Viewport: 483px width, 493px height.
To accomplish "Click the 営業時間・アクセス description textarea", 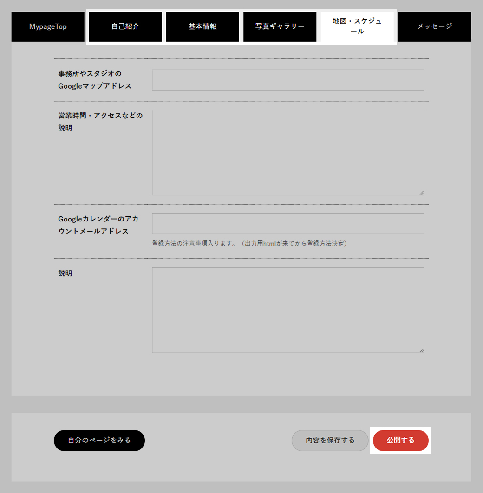I will 288,152.
